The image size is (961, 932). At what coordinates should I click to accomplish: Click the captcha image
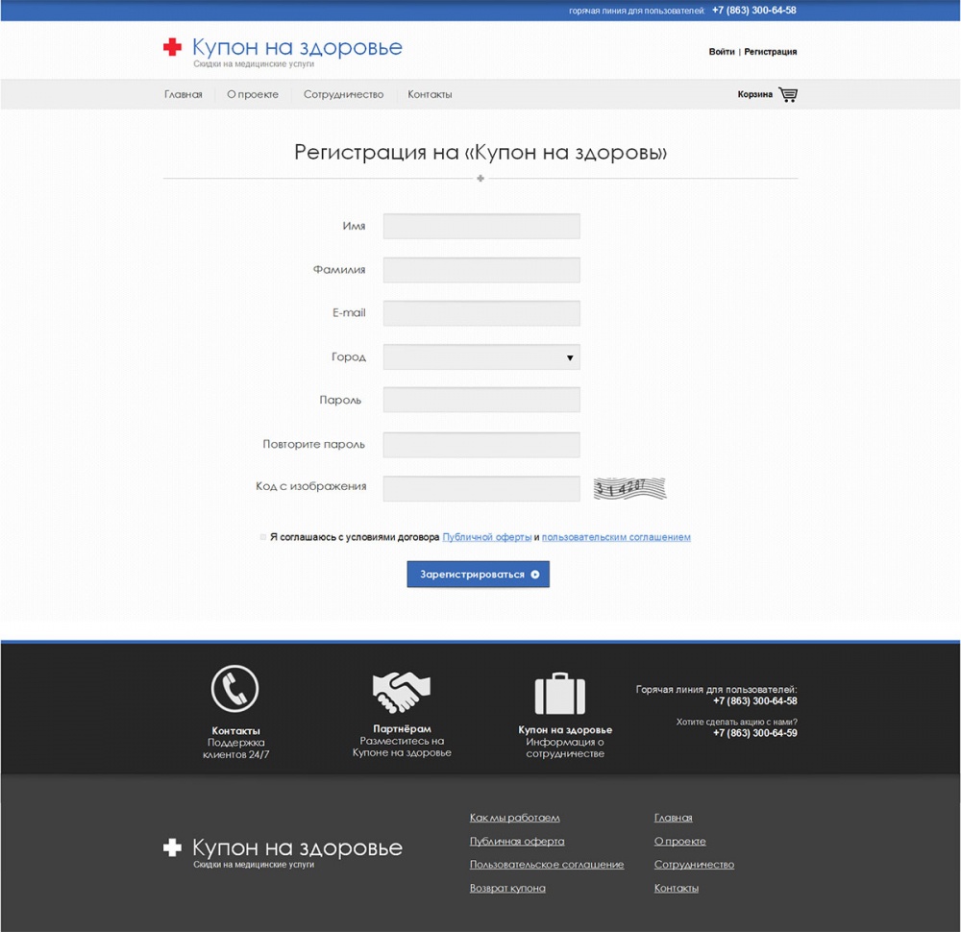click(x=629, y=488)
